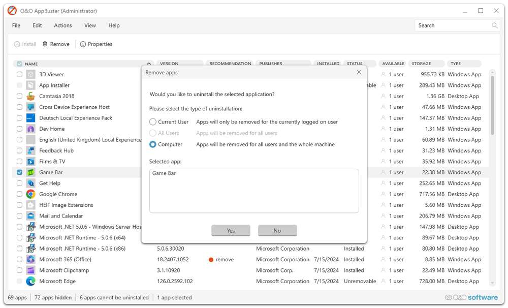Sort by Storage column header

coord(426,64)
